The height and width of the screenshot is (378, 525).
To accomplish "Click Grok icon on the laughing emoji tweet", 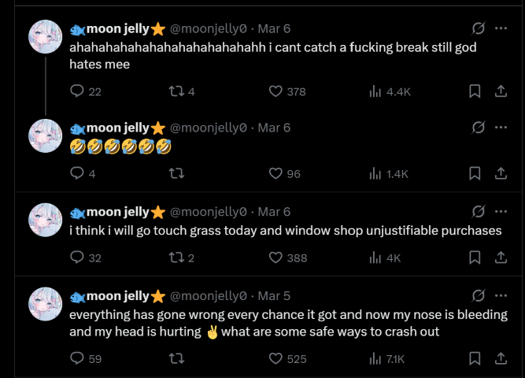I will coord(478,128).
